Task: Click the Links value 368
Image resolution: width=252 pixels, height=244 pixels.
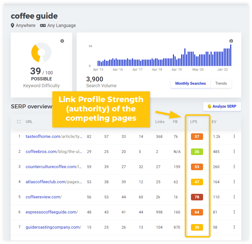Action: (x=159, y=137)
